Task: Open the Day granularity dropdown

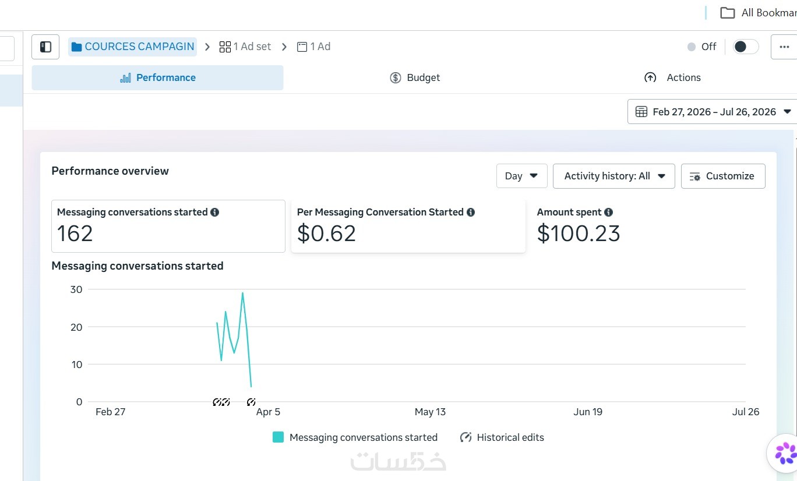Action: [521, 176]
